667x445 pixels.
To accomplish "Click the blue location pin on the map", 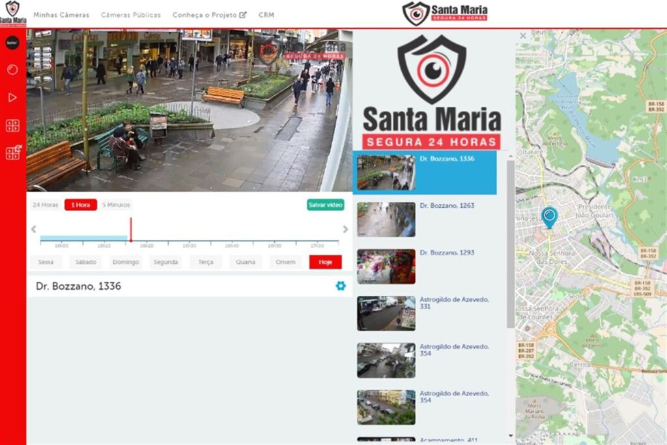I will (x=549, y=217).
